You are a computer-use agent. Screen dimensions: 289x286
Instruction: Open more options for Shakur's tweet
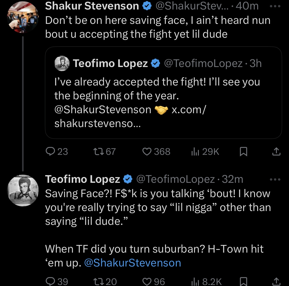276,6
